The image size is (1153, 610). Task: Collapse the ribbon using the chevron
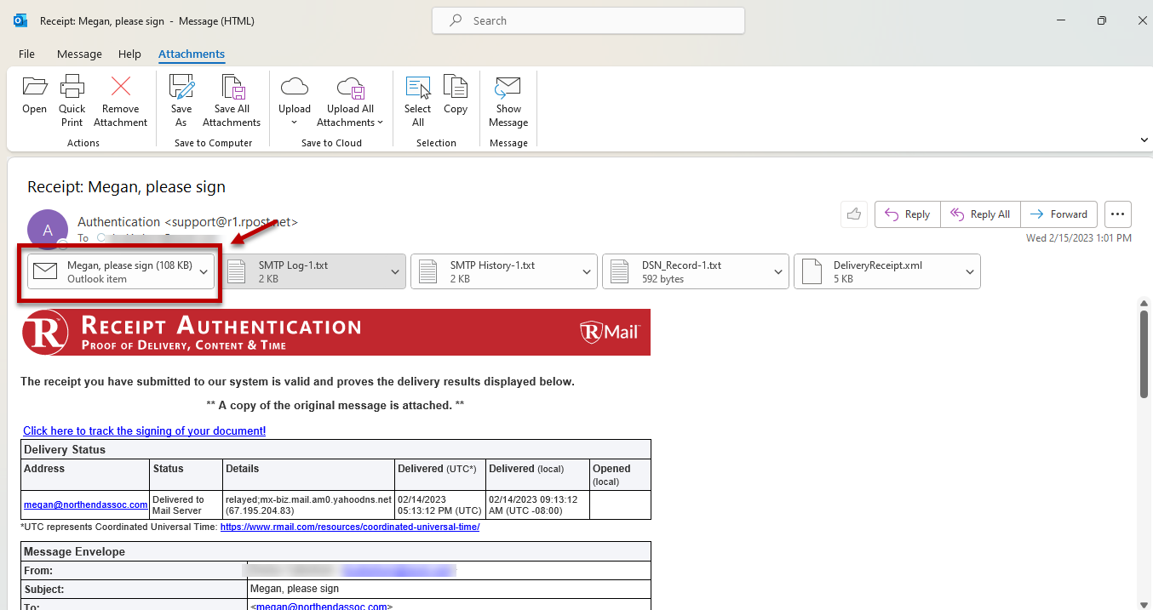tap(1144, 140)
